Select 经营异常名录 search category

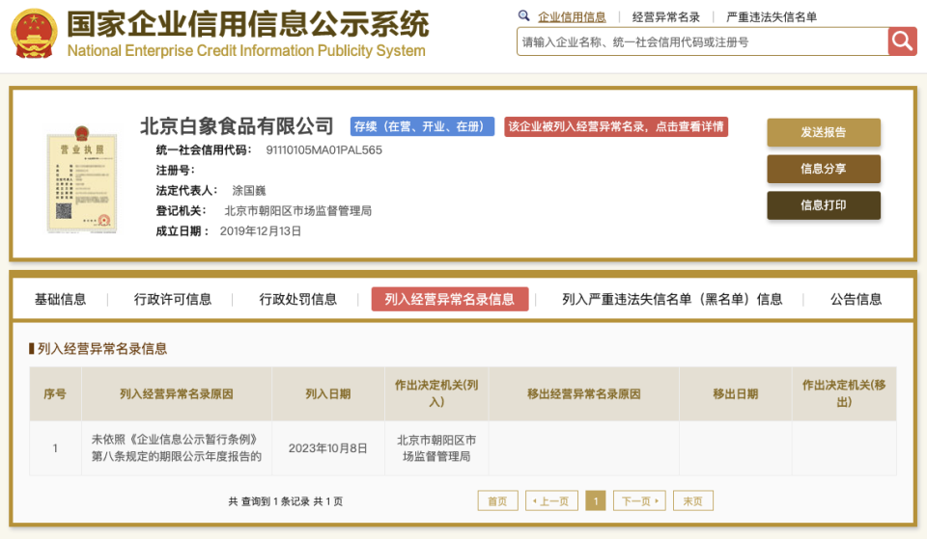pyautogui.click(x=665, y=17)
